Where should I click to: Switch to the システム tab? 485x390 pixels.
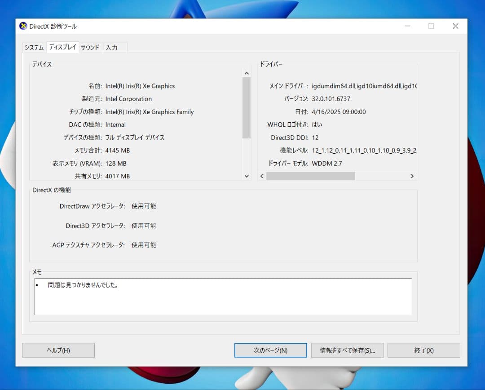point(34,47)
